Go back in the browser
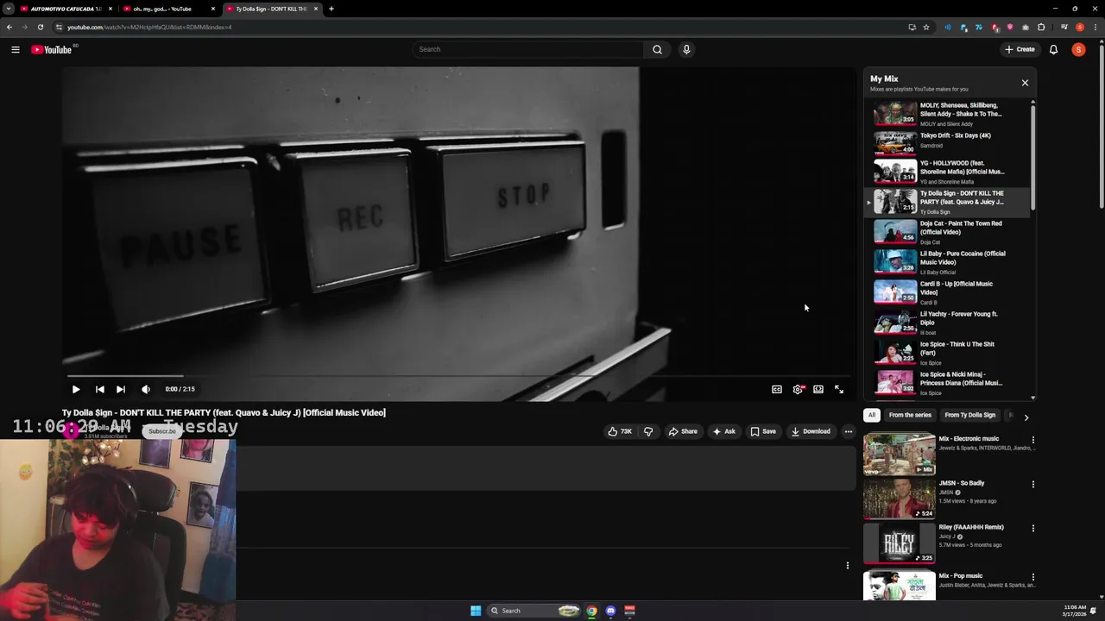1105x621 pixels. 9,27
